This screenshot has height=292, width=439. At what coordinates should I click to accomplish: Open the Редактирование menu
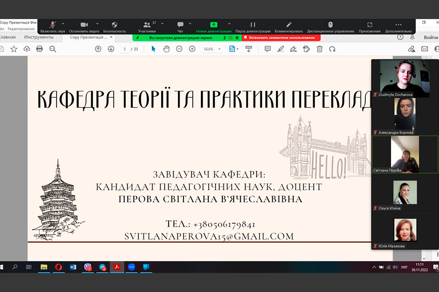[21, 29]
